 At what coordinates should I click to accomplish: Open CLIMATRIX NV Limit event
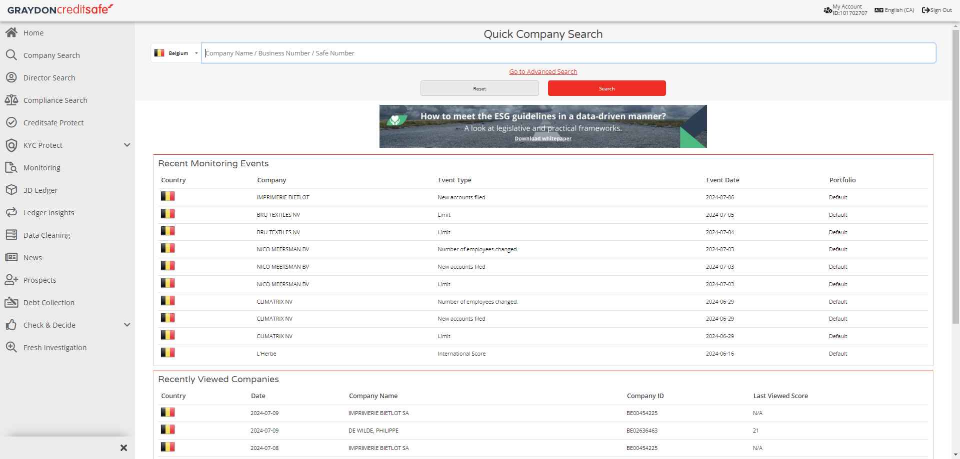pyautogui.click(x=543, y=336)
